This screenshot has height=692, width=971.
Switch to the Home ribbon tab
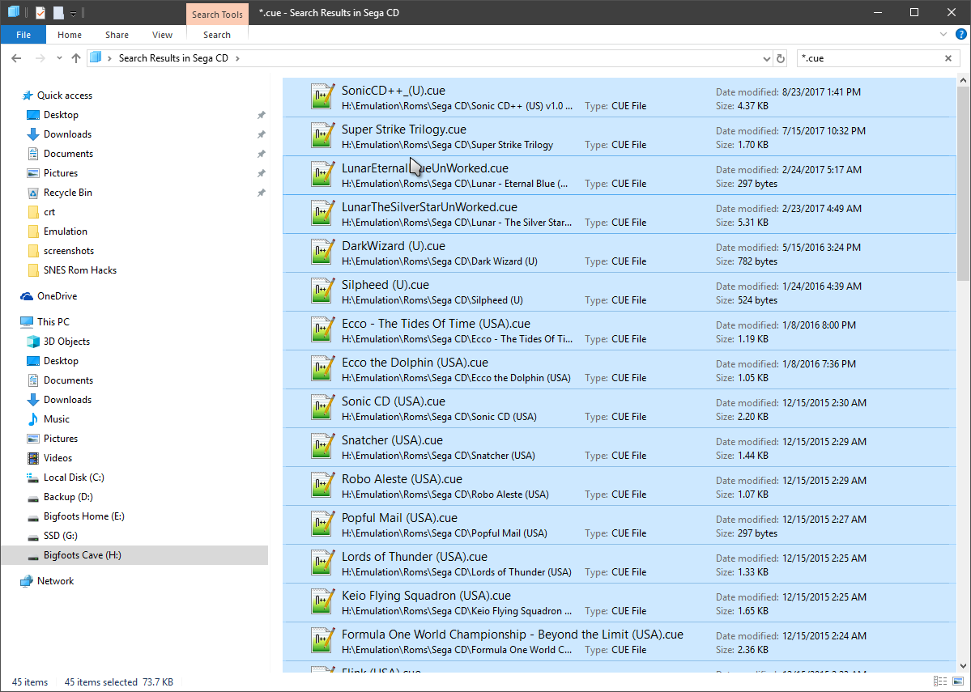click(70, 35)
